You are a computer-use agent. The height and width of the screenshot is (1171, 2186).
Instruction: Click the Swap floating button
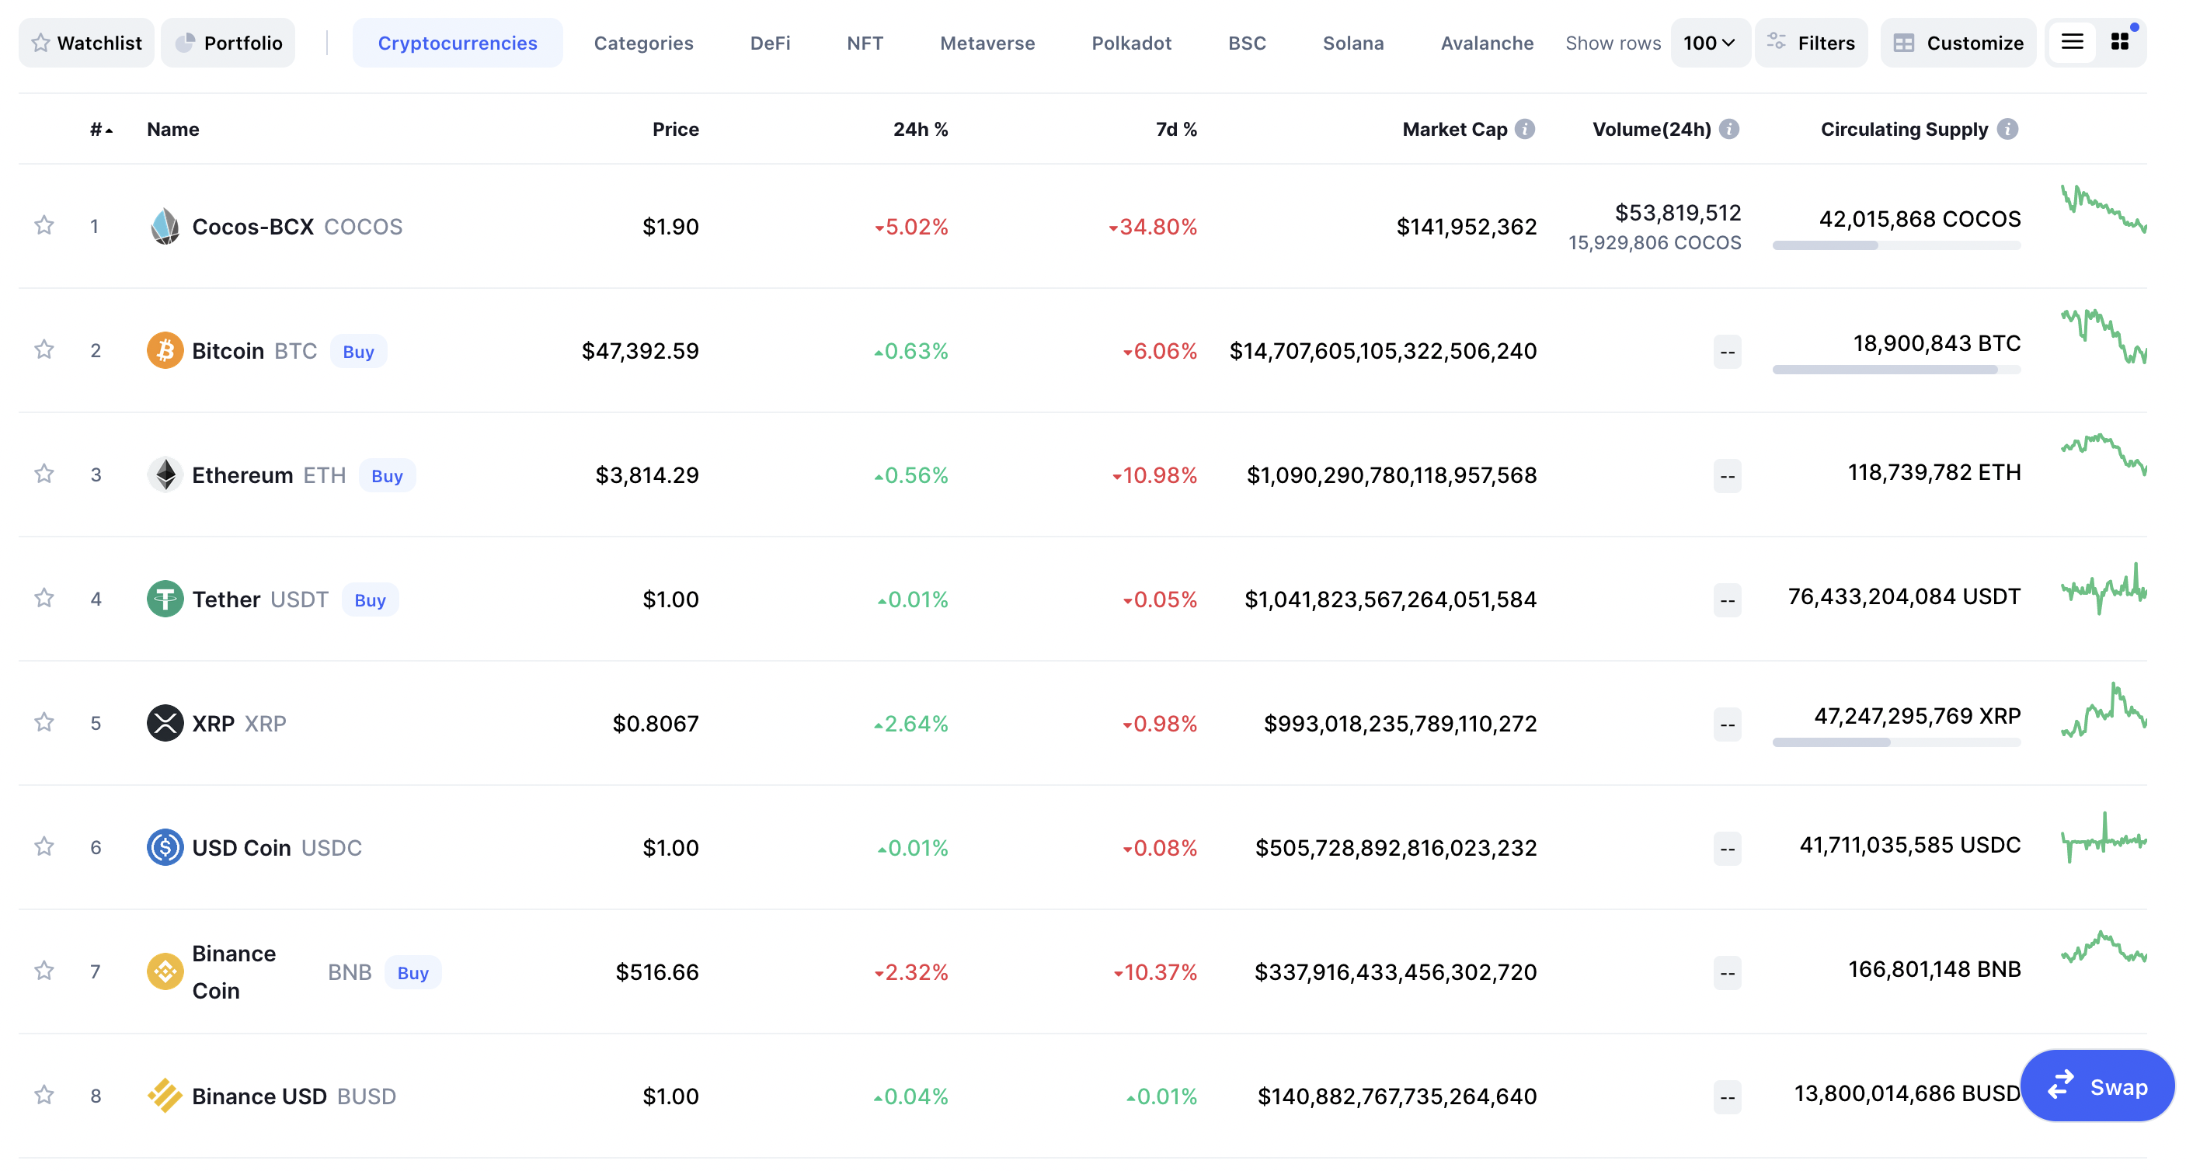2097,1086
